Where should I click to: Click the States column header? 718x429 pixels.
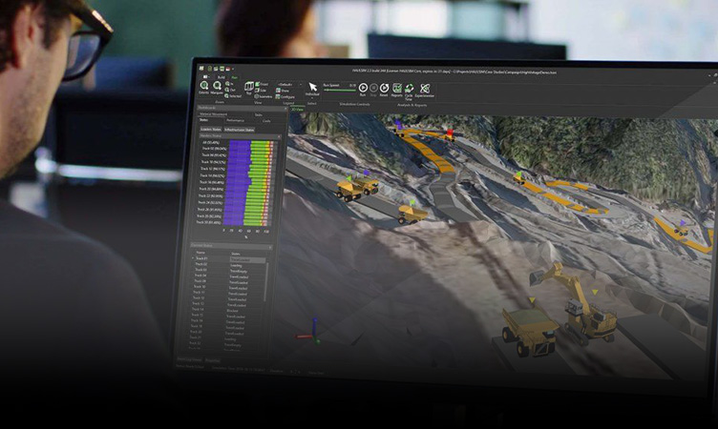(236, 254)
